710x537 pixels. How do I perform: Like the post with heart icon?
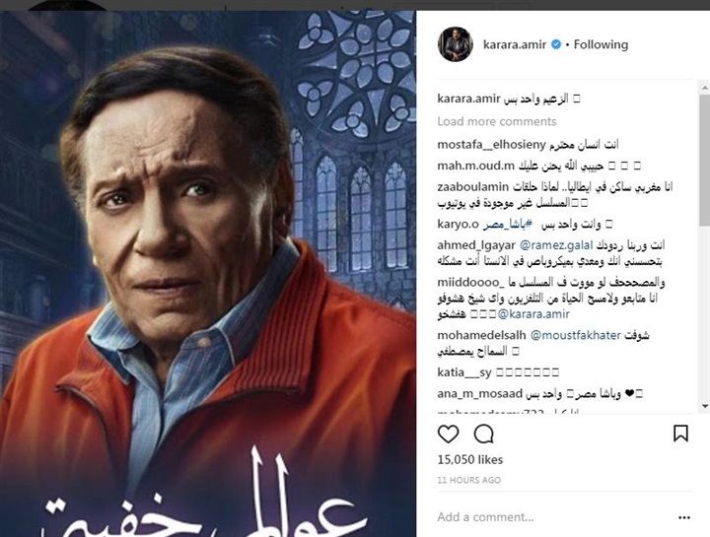point(449,434)
